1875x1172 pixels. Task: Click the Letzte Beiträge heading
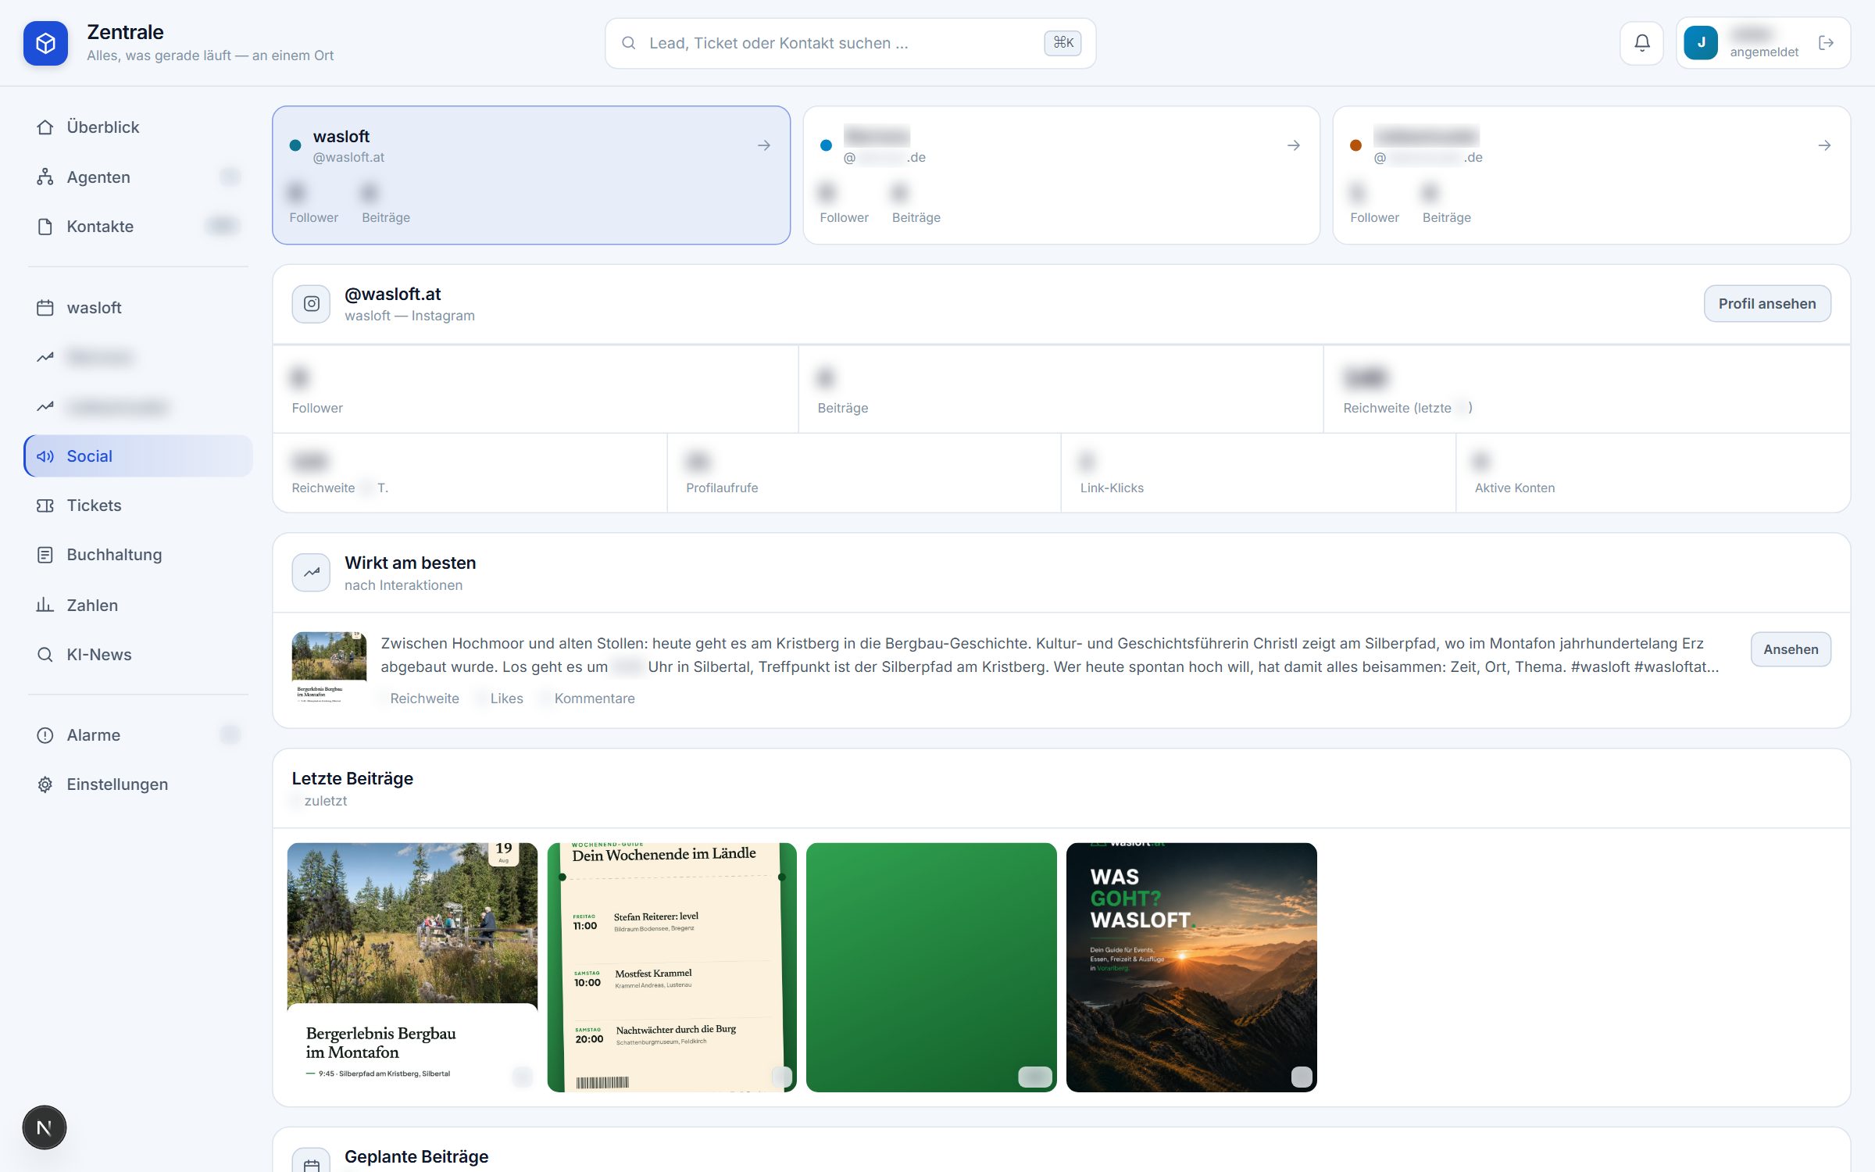(352, 778)
